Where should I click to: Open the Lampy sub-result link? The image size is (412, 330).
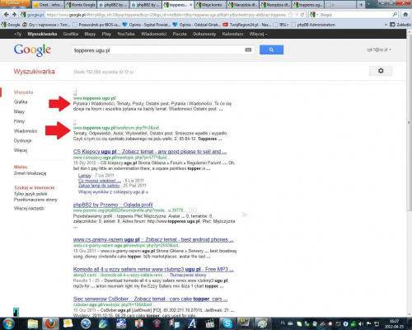[85, 176]
